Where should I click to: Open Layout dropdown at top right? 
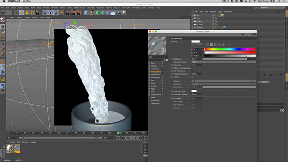pyautogui.click(x=272, y=8)
